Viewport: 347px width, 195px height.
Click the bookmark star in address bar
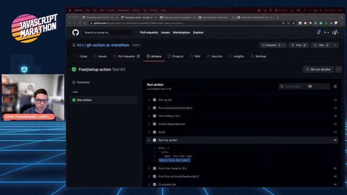(294, 23)
